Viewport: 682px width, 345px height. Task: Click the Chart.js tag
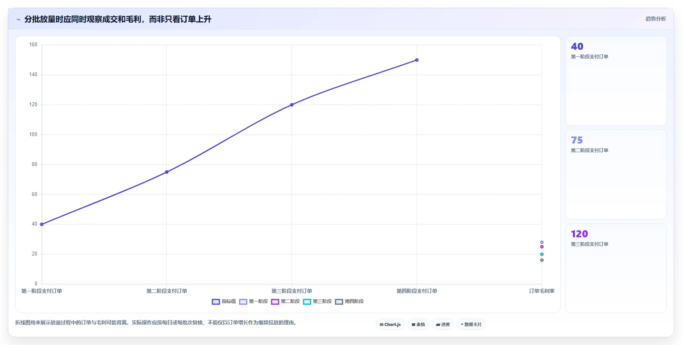point(390,324)
